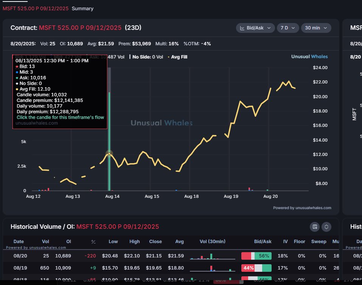
Task: Select the Summary tab label
Action: (82, 9)
